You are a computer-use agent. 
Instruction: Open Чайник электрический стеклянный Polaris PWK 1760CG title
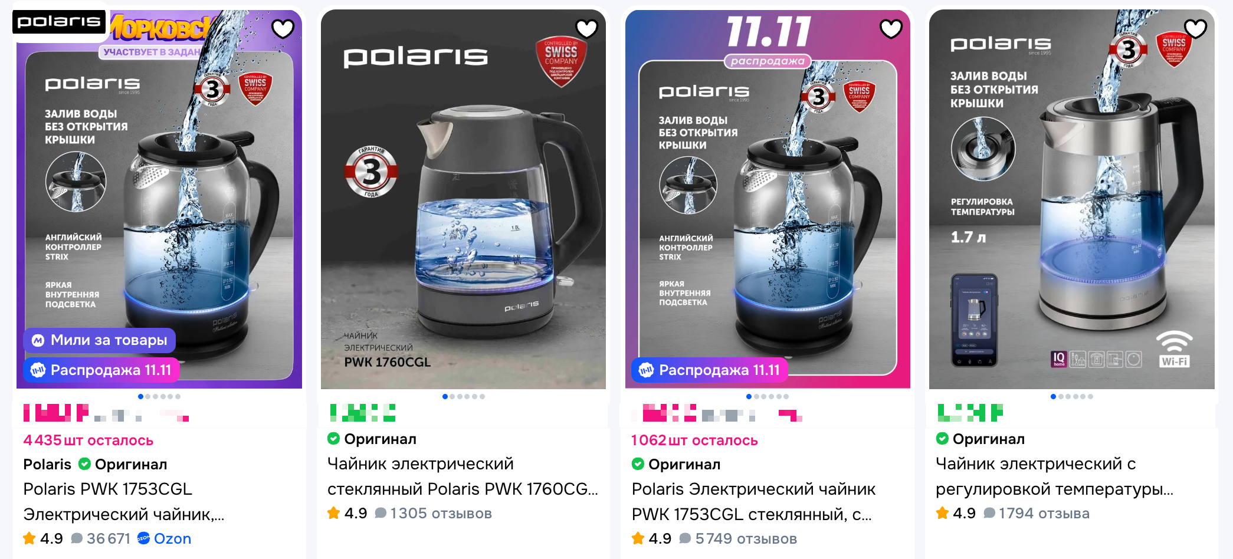tap(463, 476)
